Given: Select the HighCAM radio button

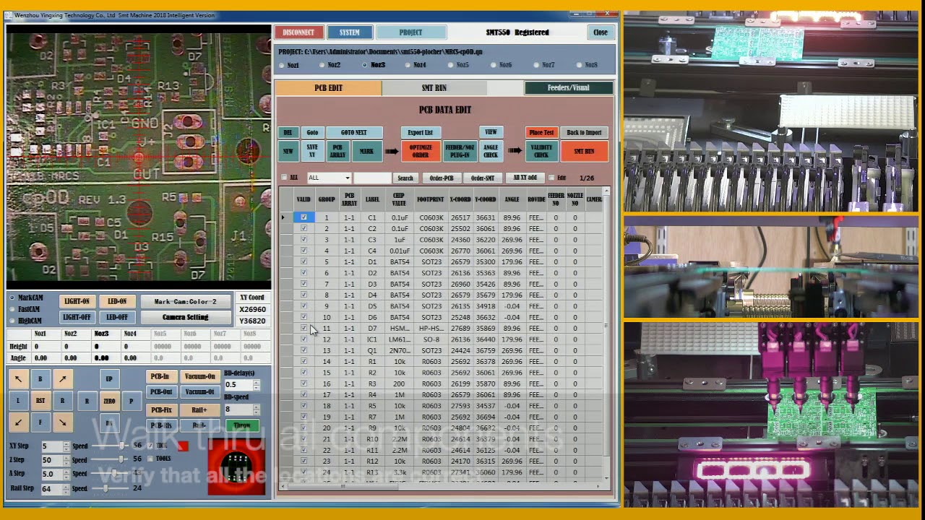Looking at the screenshot, I should pos(12,321).
